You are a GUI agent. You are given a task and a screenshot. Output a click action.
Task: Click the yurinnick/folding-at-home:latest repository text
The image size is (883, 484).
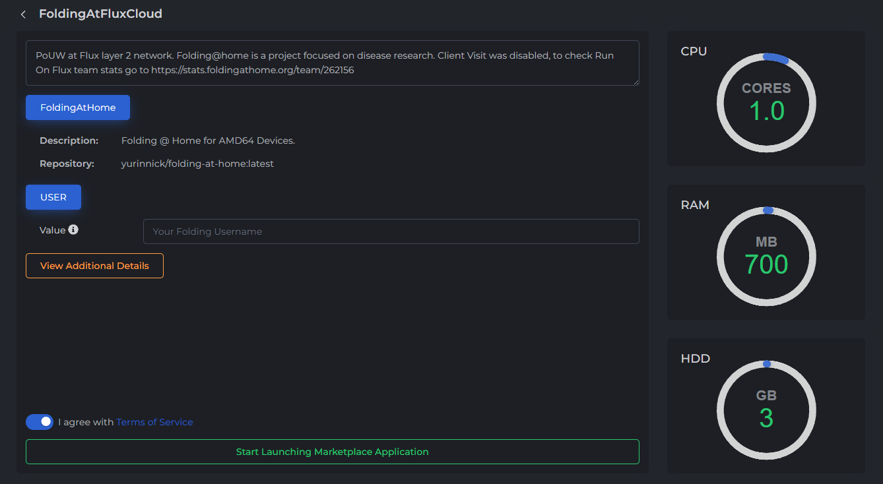coord(197,164)
